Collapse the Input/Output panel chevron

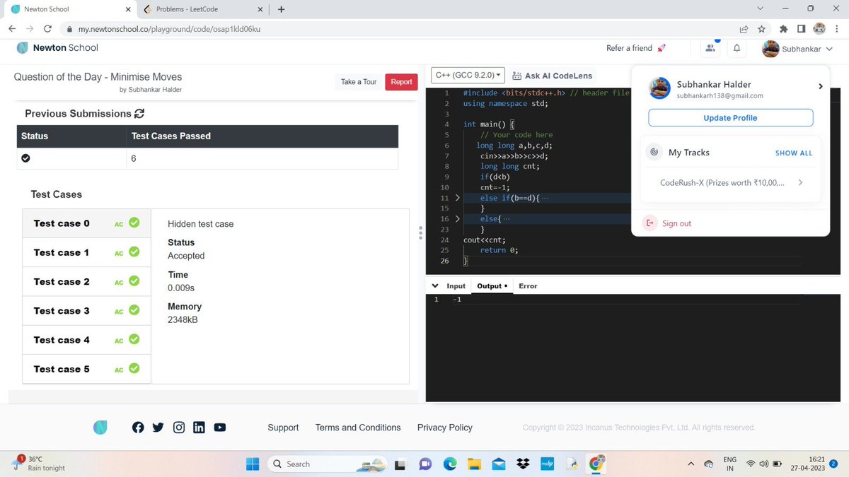[435, 285]
